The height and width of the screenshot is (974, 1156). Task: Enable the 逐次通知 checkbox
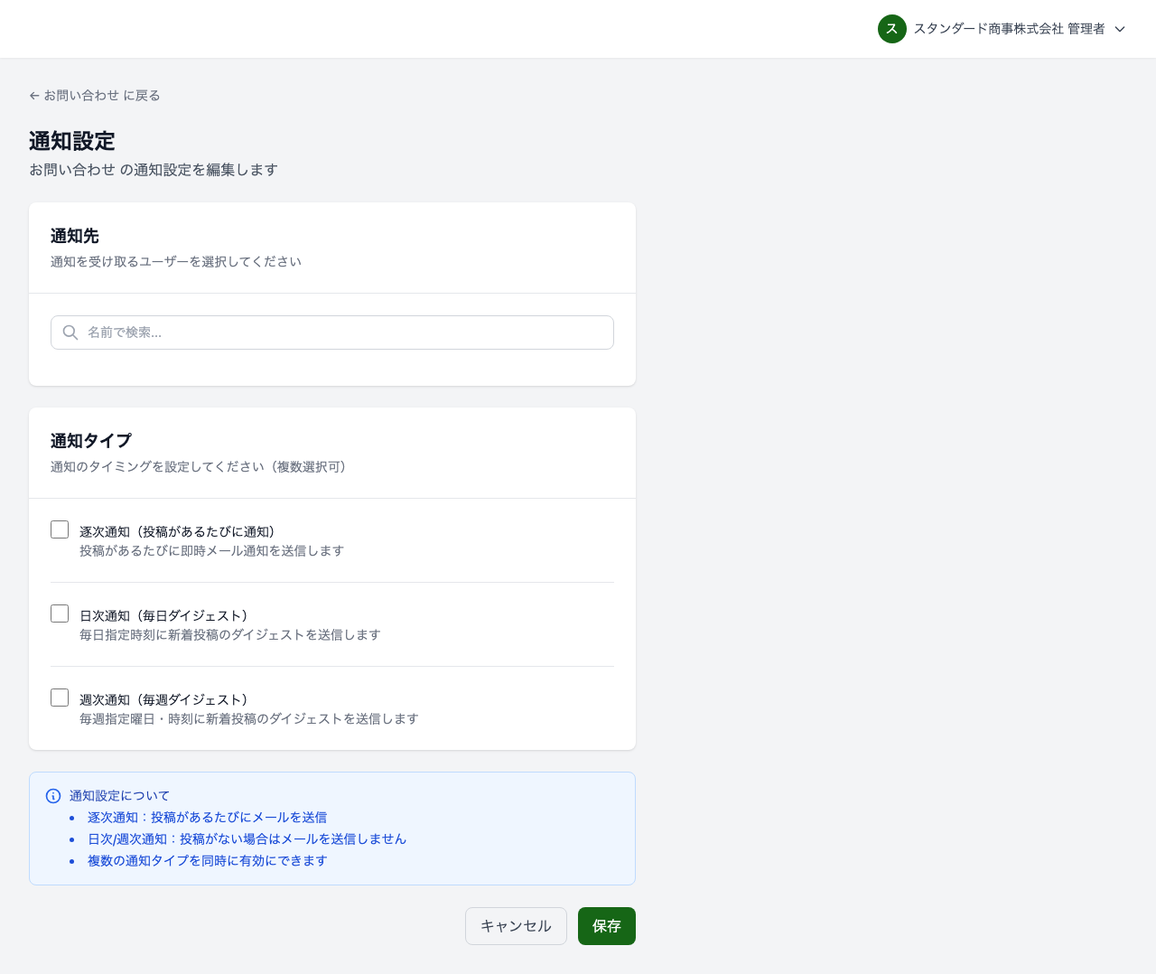60,529
